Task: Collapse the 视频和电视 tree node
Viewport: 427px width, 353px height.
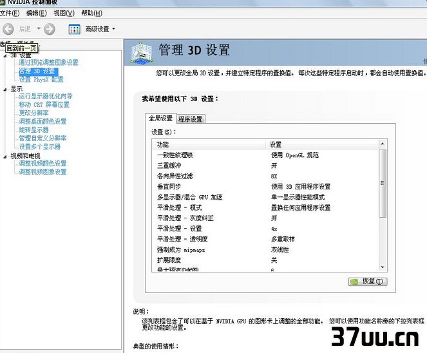Action: pyautogui.click(x=5, y=157)
